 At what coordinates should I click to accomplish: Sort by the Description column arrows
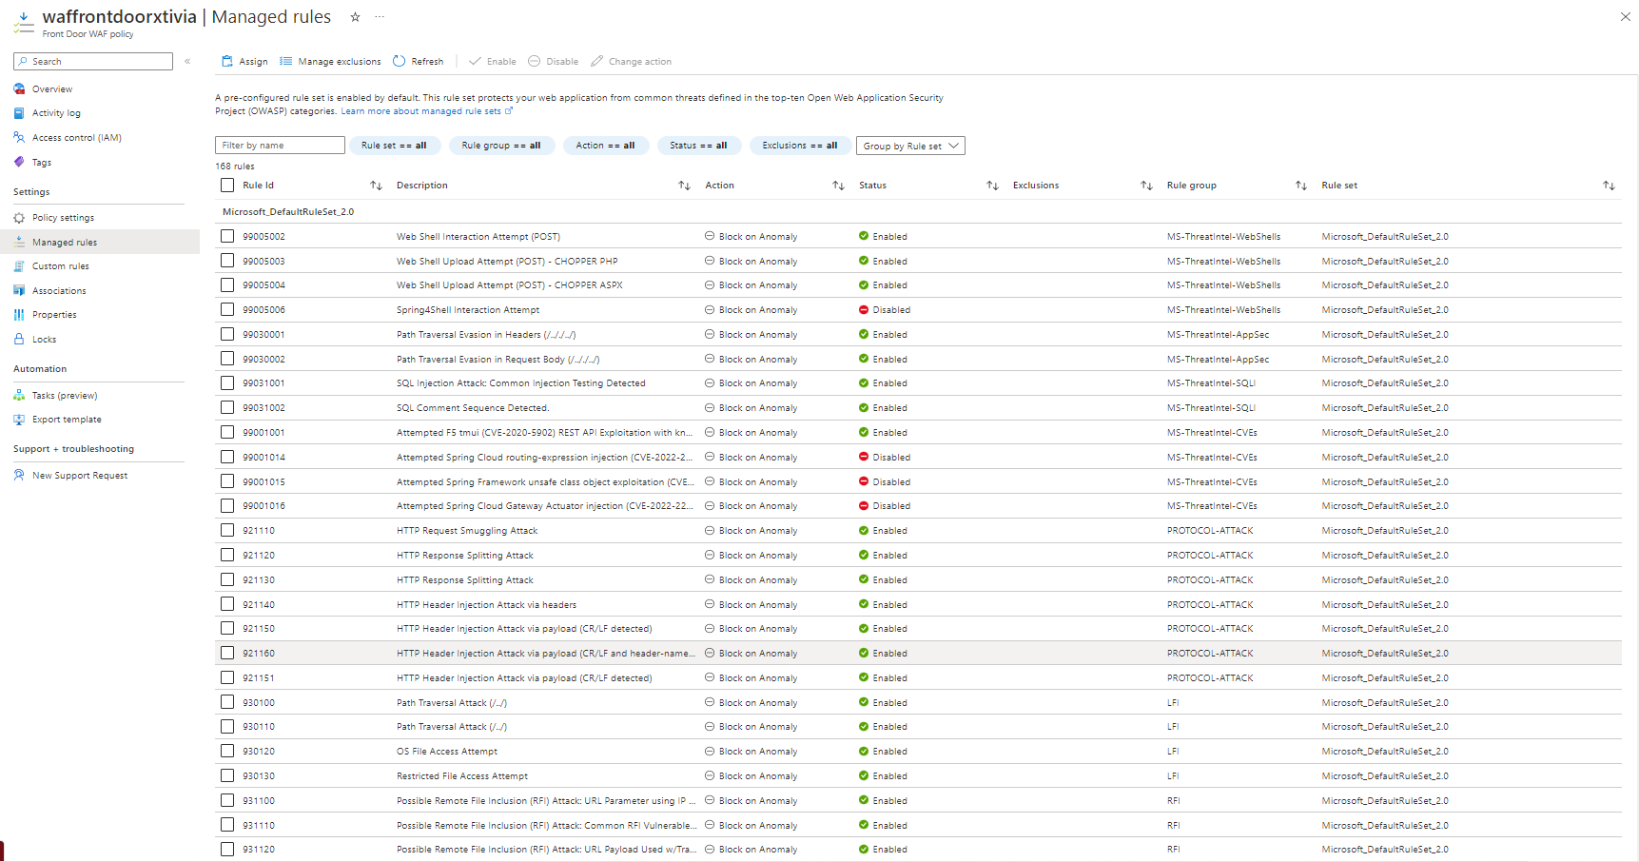pos(684,186)
